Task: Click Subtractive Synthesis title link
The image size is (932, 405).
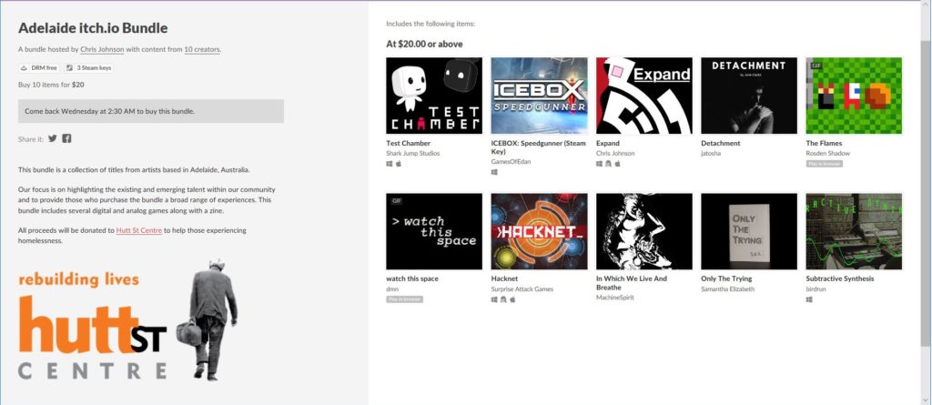Action: pyautogui.click(x=842, y=278)
